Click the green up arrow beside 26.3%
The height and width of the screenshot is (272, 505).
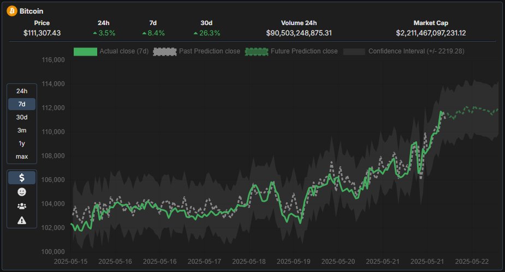coord(196,33)
